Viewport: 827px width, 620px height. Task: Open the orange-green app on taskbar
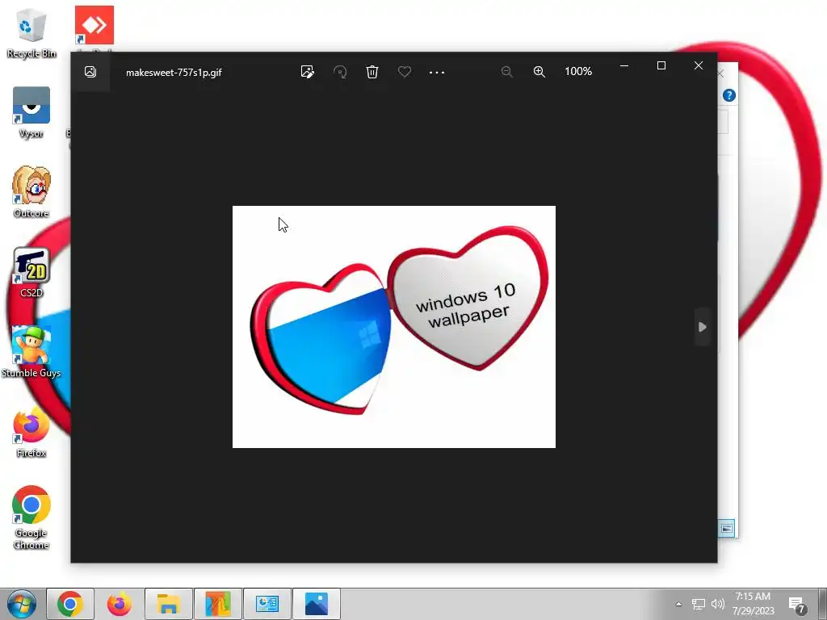218,604
